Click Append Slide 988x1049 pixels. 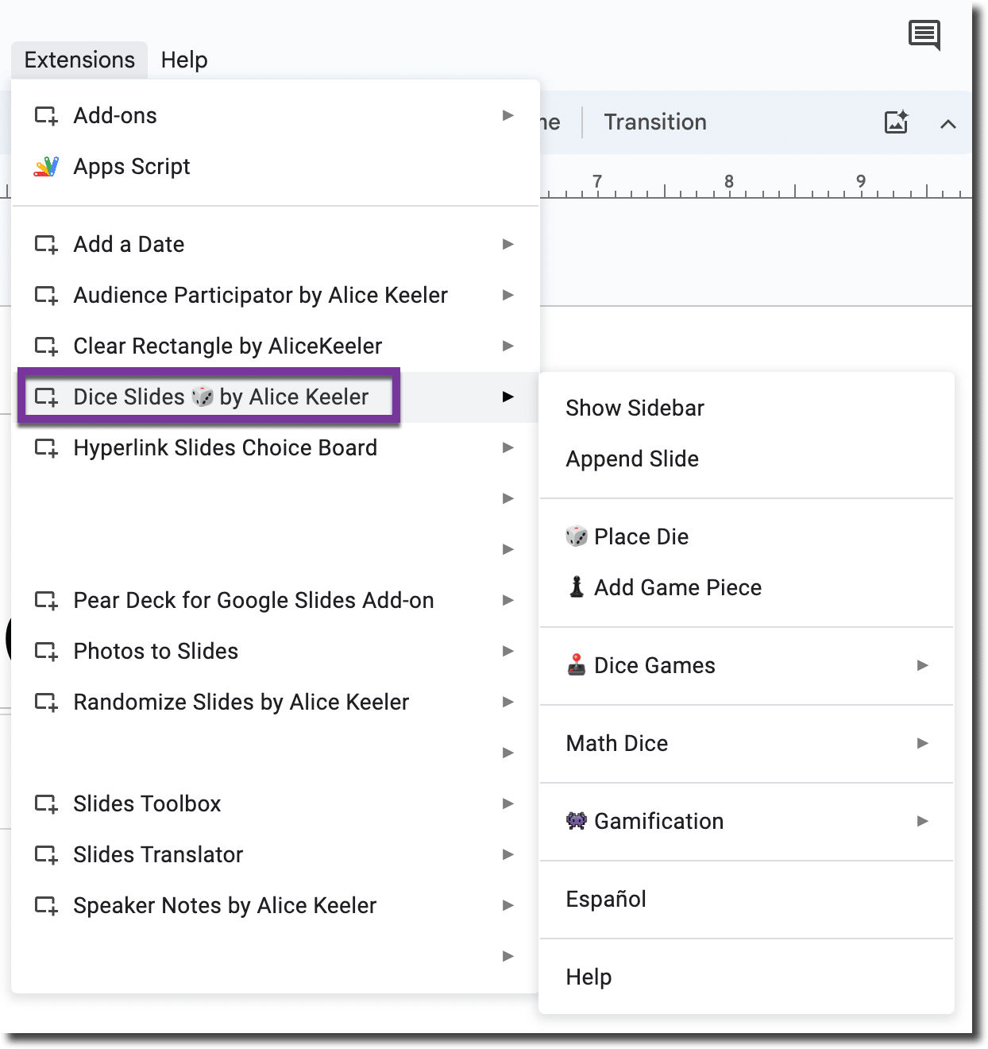[x=631, y=459]
